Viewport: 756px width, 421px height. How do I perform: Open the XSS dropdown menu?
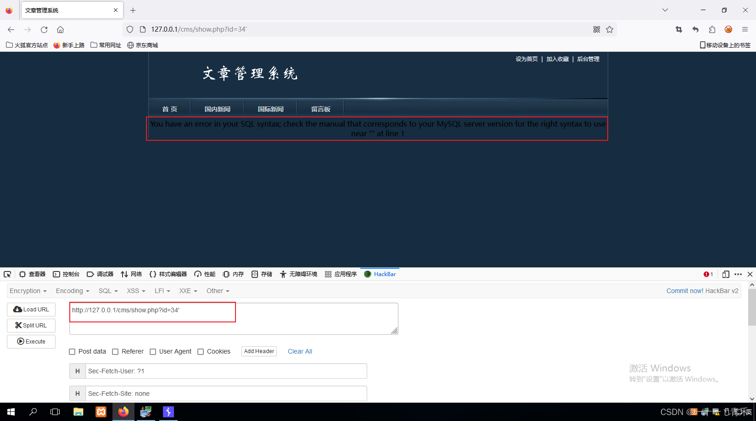pos(136,291)
